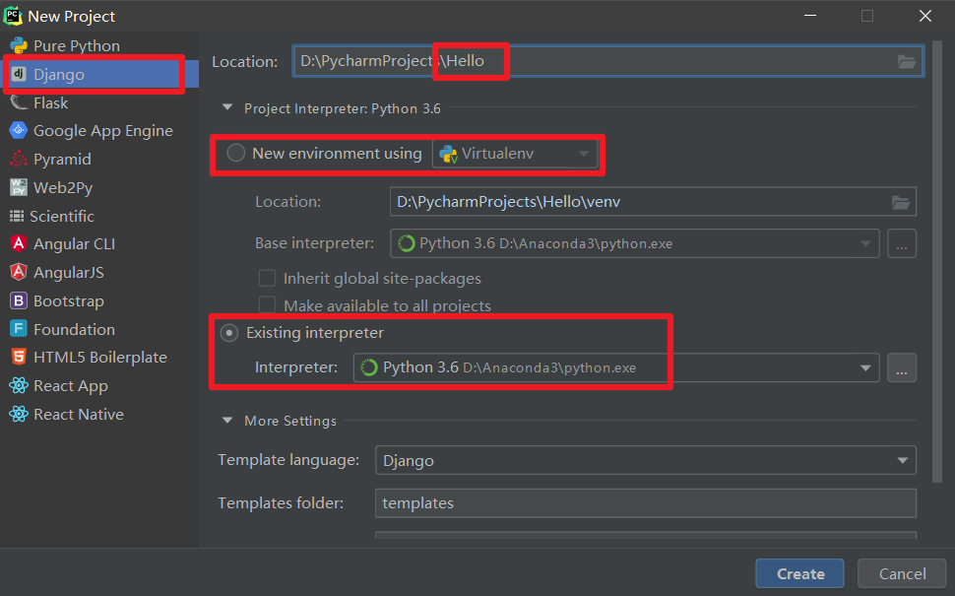Screen dimensions: 955x596
Task: Open the existing Interpreter dropdown
Action: 616,367
